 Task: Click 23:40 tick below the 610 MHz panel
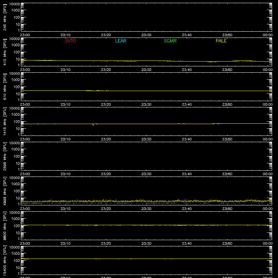(187, 105)
